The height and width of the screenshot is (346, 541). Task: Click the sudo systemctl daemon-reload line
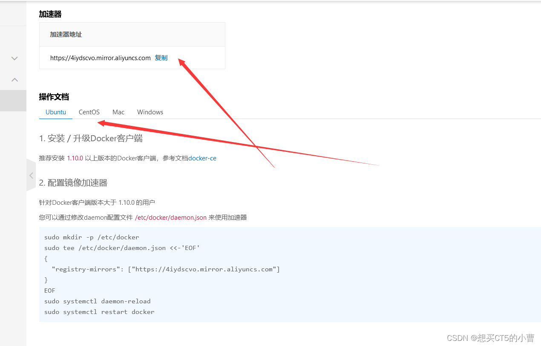click(x=98, y=301)
